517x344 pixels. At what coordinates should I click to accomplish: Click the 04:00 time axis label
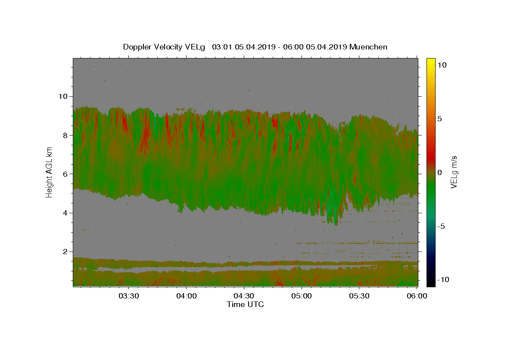coord(186,296)
